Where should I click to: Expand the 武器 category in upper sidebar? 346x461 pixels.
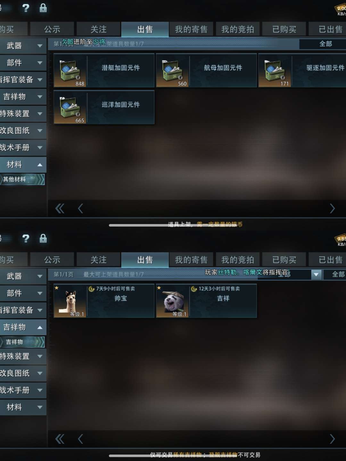tap(23, 46)
